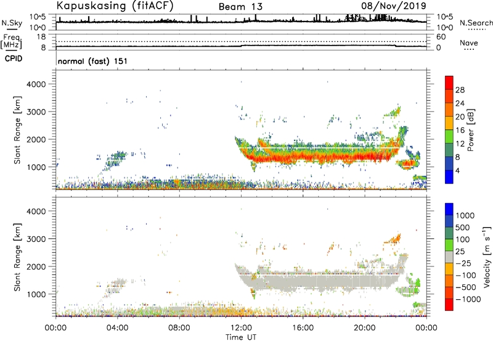Click the '-25' label on the Velocity colorbar
493x341 pixels.
[463, 263]
